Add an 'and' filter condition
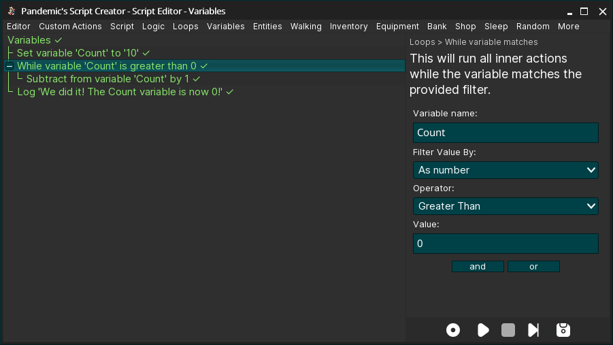Image resolution: width=613 pixels, height=345 pixels. (x=478, y=266)
